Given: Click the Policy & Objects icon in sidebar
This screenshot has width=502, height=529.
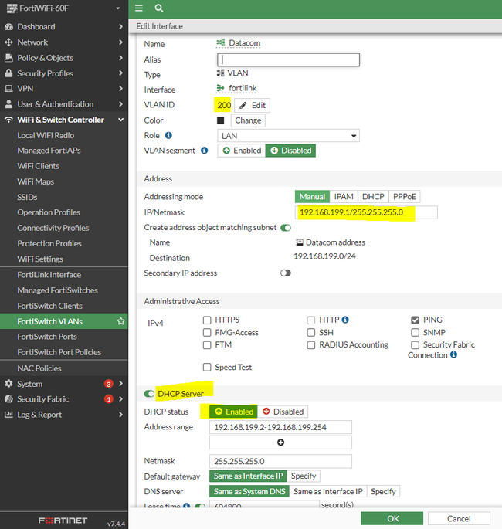Looking at the screenshot, I should (9, 58).
